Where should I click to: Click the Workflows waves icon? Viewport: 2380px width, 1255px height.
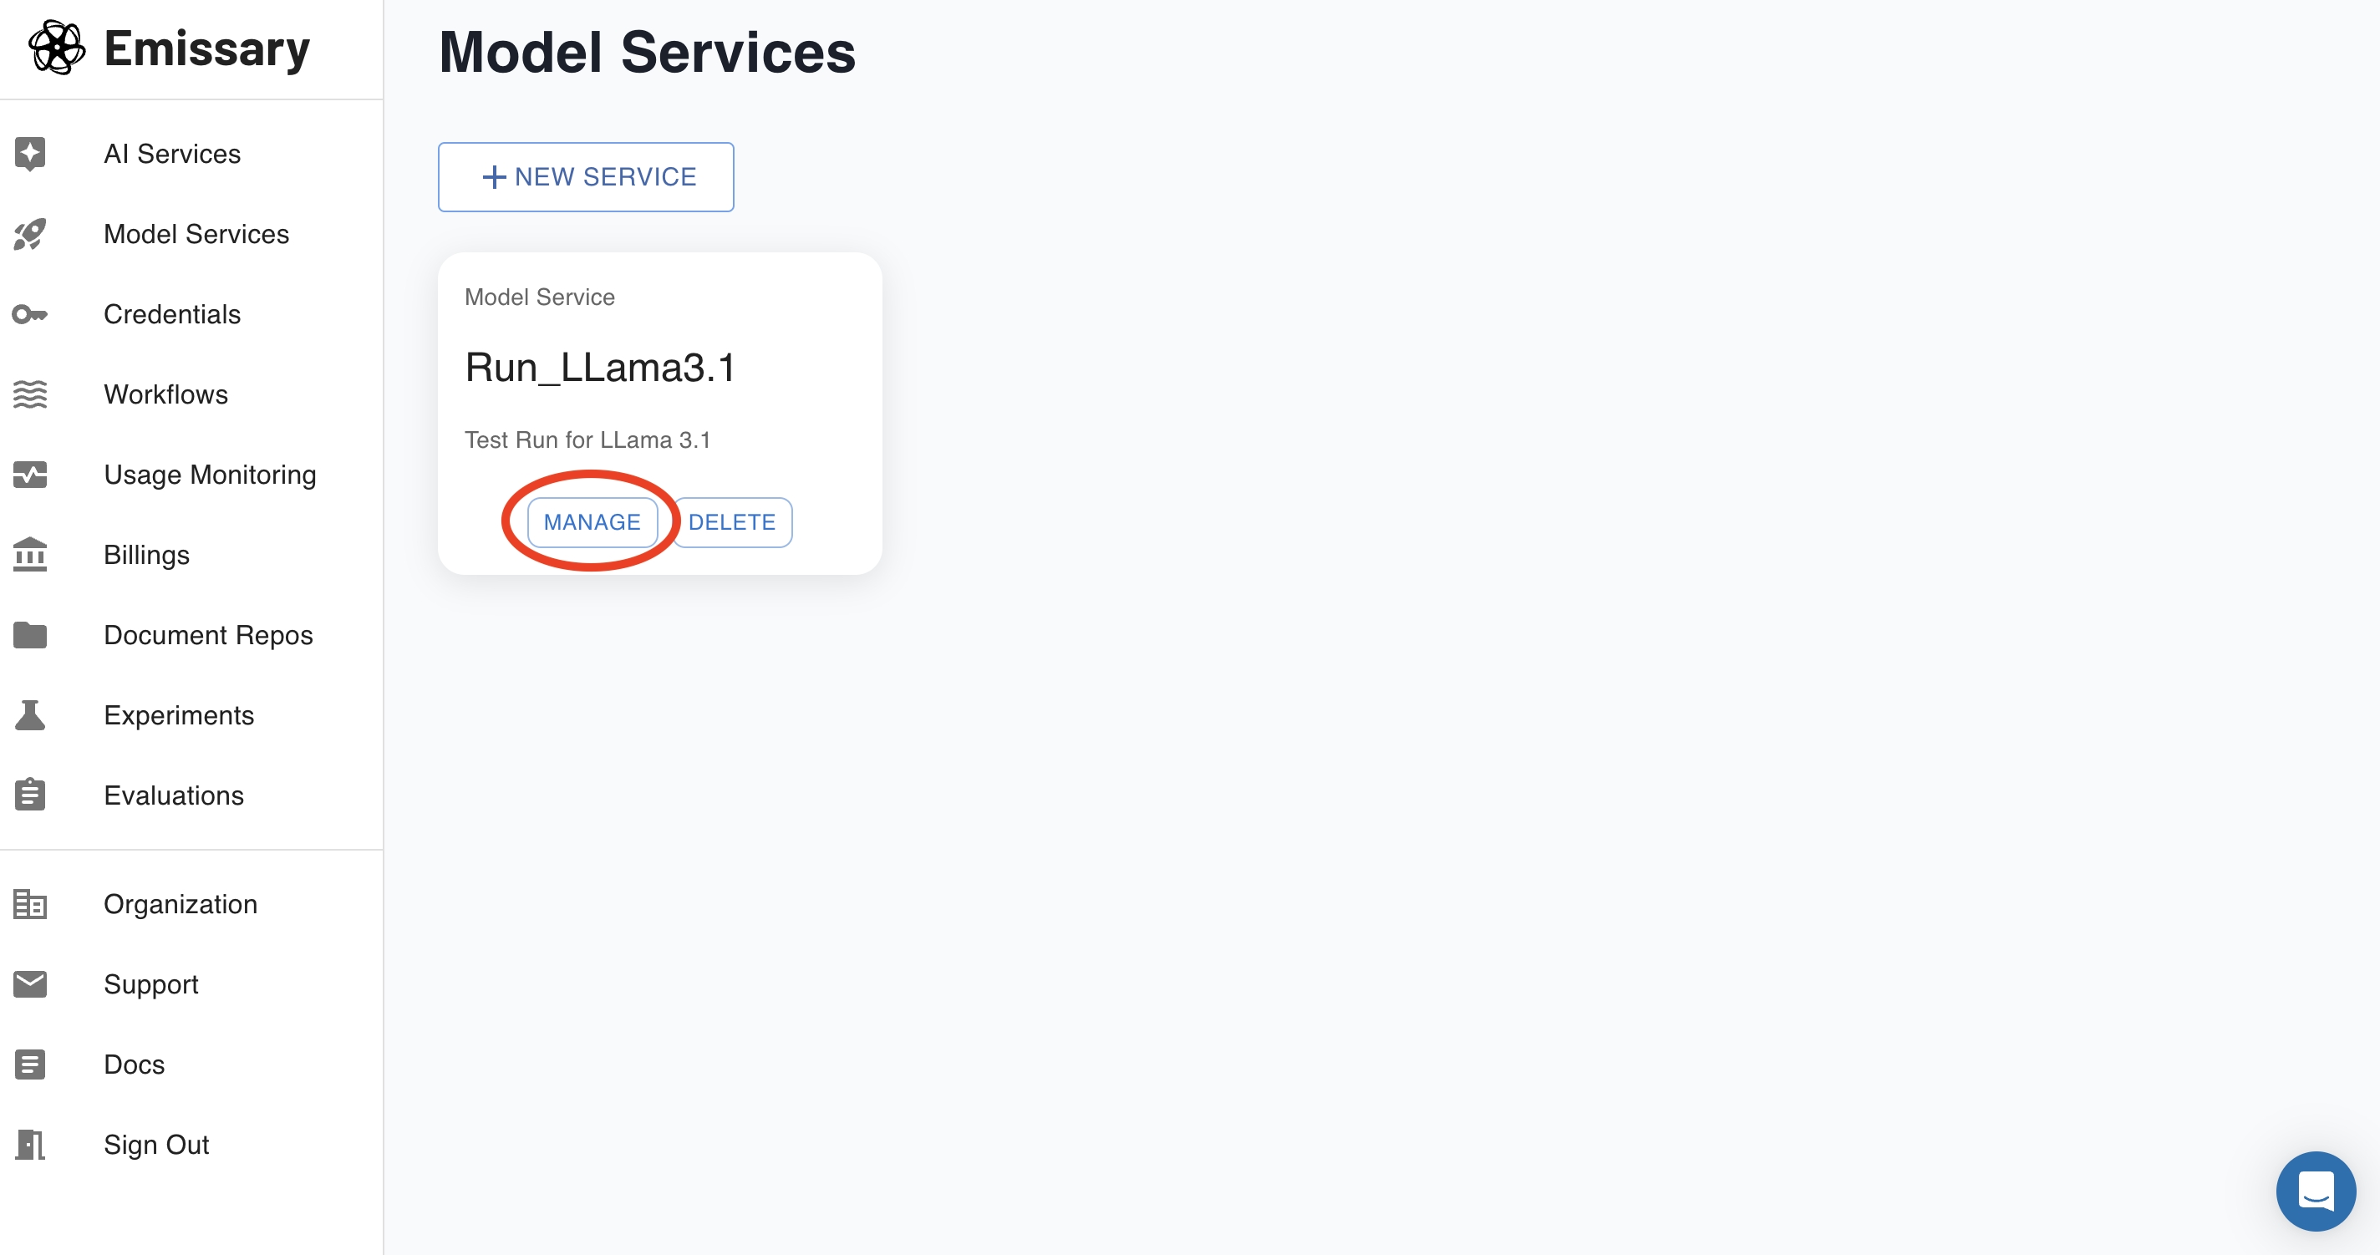click(29, 394)
